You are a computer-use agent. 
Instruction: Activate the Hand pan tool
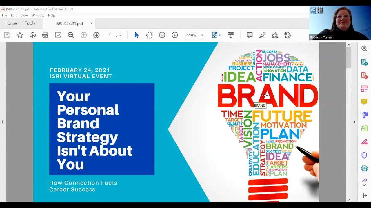[149, 35]
